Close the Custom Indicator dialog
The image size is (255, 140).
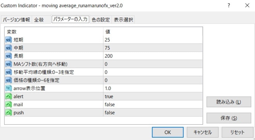247,5
